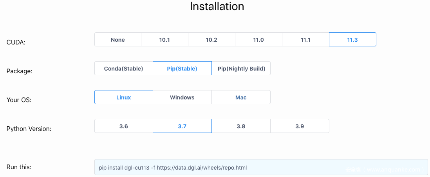Switch to Pip(Nightly Build) package
430x177 pixels.
(x=241, y=69)
